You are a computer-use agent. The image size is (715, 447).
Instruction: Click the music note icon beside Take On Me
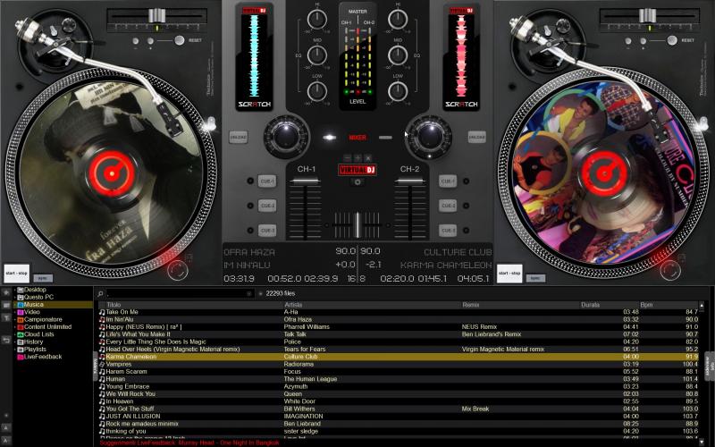tap(102, 312)
